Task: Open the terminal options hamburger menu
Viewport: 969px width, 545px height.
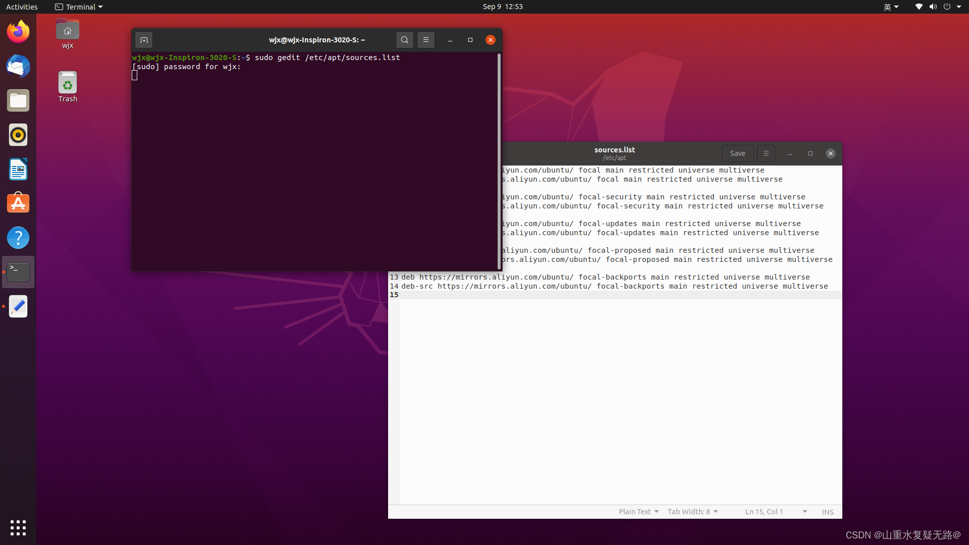Action: tap(426, 40)
